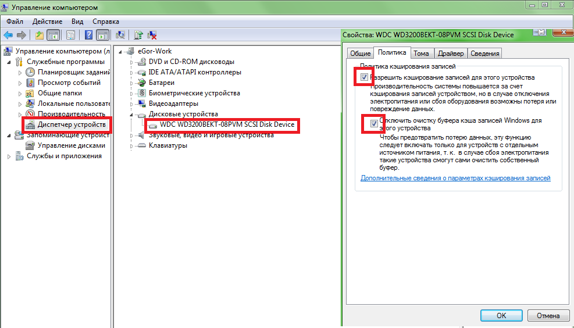Select WDC WD3200BEKT-08PVM SCSI Disk Device
The height and width of the screenshot is (328, 574).
[227, 124]
